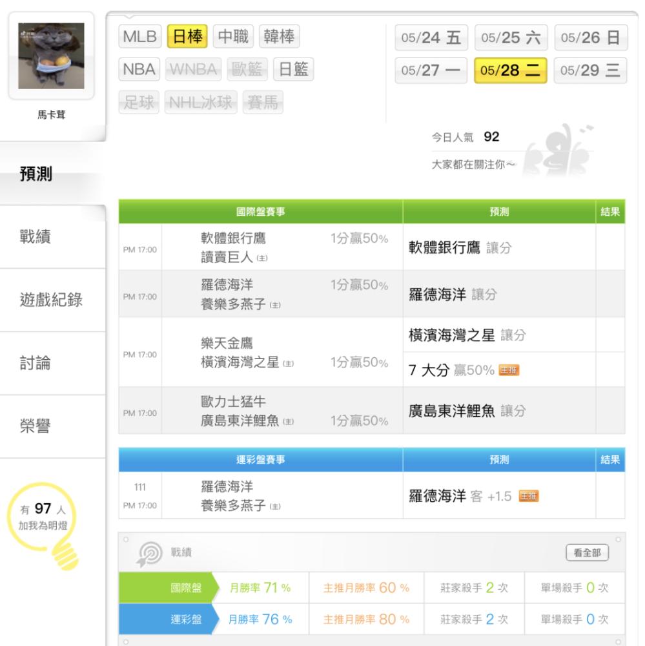
Task: Open the cat profile avatar picture
Action: click(51, 56)
